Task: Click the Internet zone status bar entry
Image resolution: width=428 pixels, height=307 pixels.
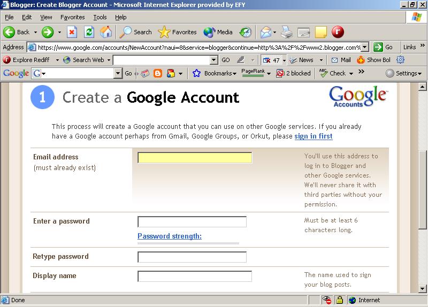Action: click(365, 300)
